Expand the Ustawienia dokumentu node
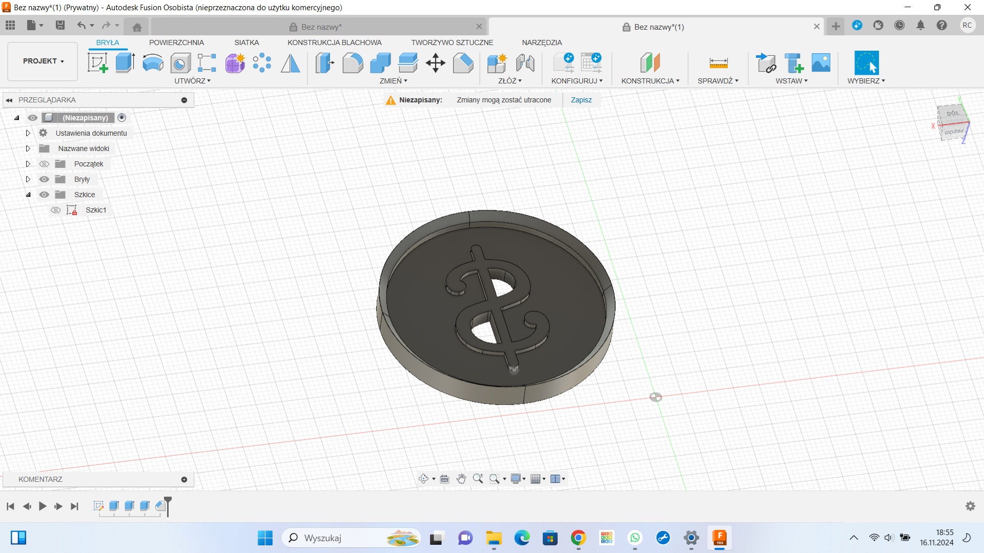The width and height of the screenshot is (984, 553). (x=28, y=133)
